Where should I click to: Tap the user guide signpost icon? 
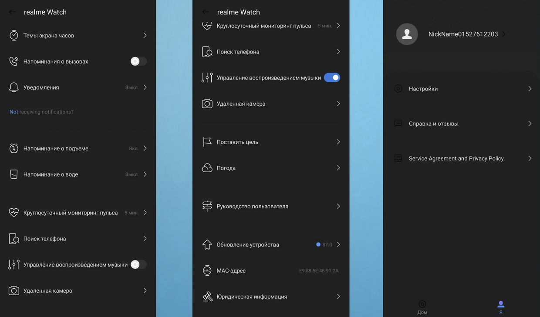(x=207, y=206)
